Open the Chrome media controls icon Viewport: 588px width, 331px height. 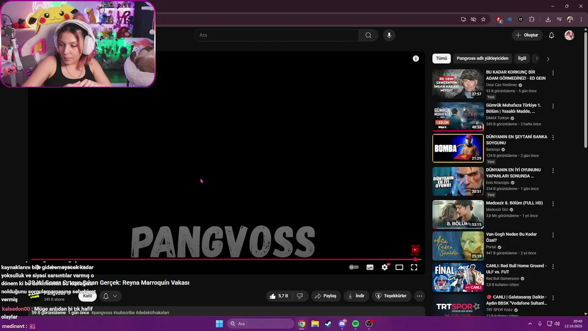click(559, 19)
